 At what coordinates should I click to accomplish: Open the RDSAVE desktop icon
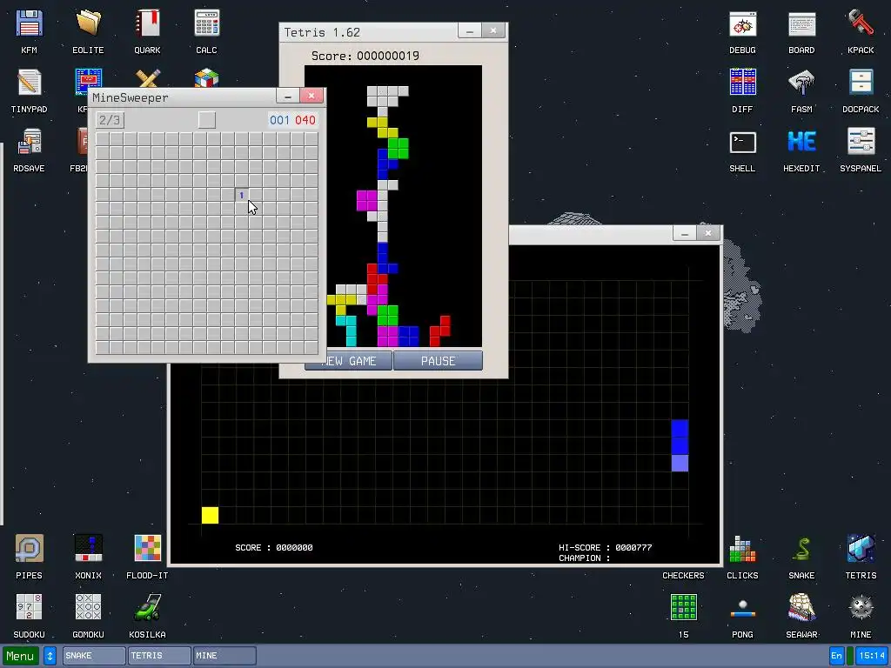pyautogui.click(x=29, y=150)
